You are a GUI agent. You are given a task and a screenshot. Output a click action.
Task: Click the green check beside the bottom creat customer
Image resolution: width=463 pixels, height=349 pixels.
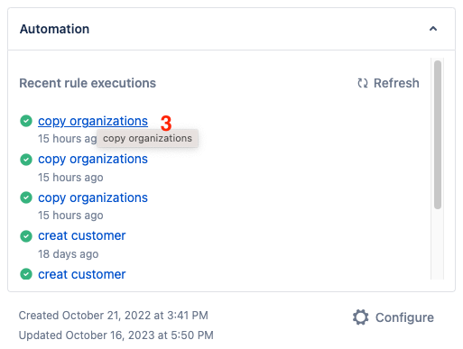tap(26, 274)
